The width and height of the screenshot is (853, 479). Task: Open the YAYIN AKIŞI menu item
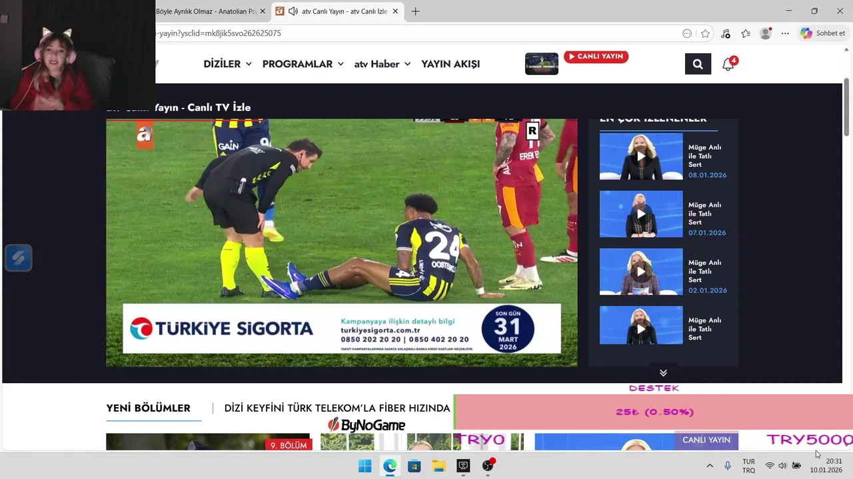click(450, 64)
